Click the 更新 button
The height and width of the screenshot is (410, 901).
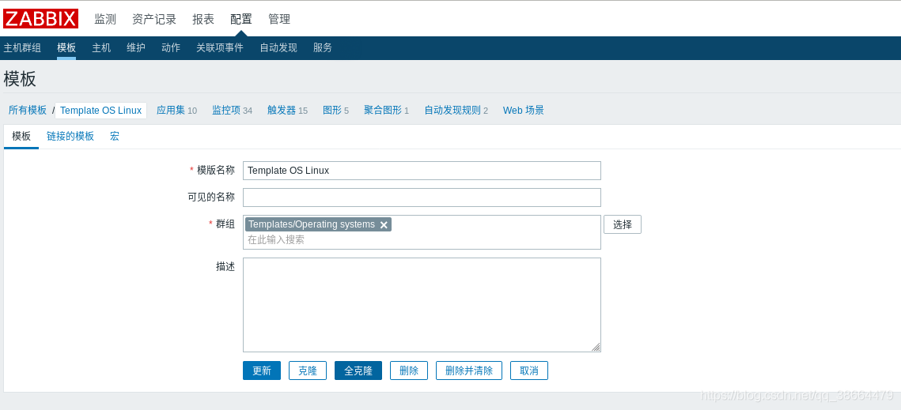tap(262, 371)
